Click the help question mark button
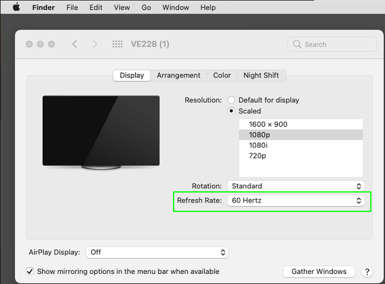The height and width of the screenshot is (284, 385). [x=367, y=272]
